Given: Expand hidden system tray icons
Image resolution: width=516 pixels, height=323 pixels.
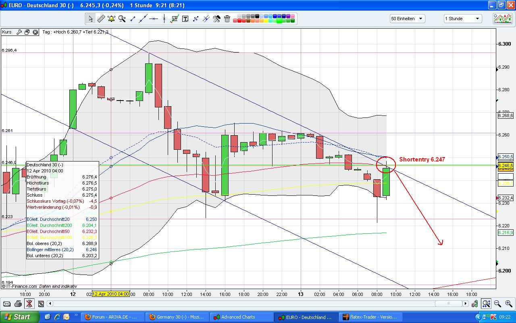Looking at the screenshot, I should click(x=479, y=317).
